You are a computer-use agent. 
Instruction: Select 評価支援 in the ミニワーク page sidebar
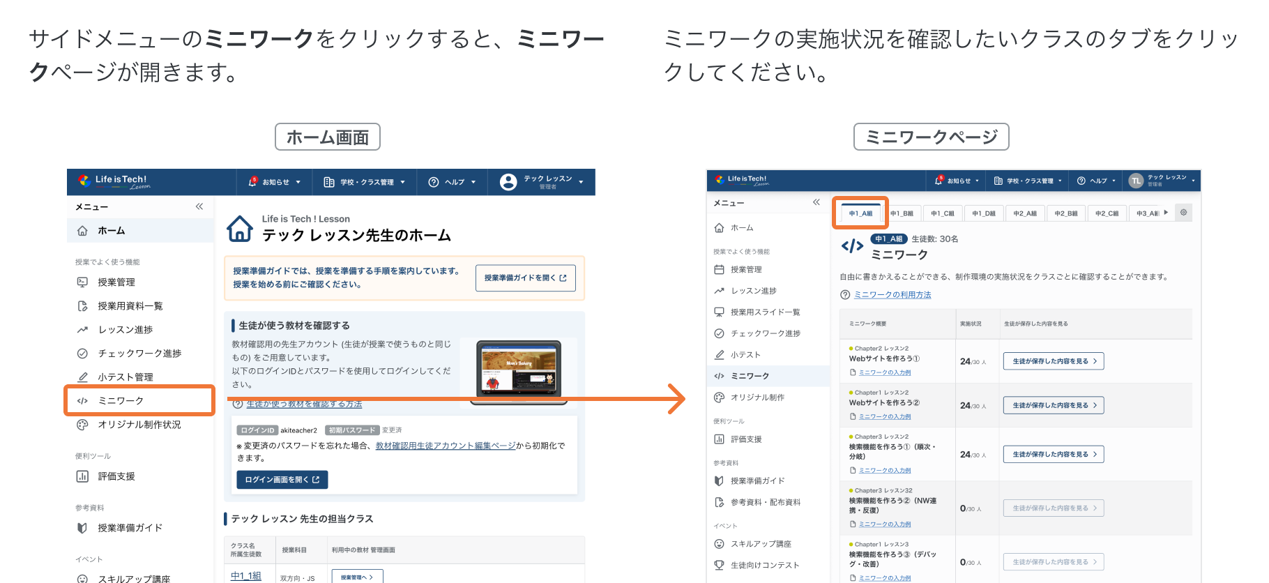(768, 439)
